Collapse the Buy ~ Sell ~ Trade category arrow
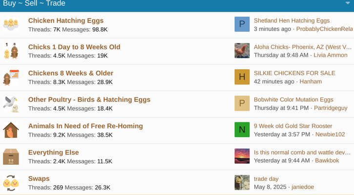Image resolution: width=354 pixels, height=195 pixels. (348, 3)
